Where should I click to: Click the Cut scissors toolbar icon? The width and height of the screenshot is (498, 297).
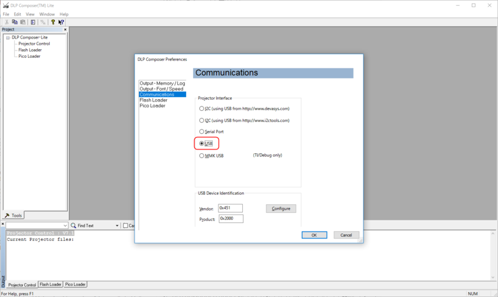(6, 22)
